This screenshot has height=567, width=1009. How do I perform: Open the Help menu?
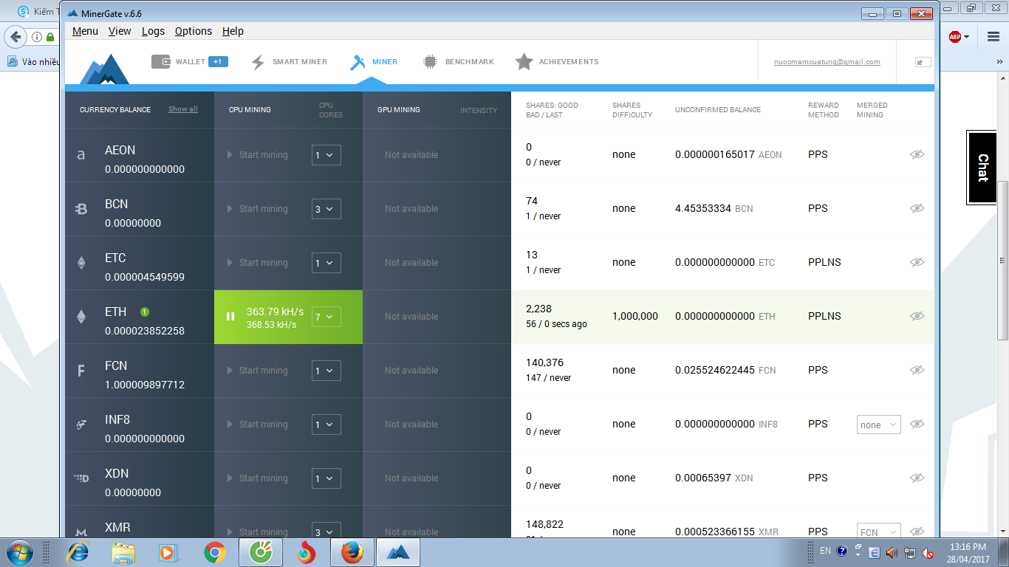click(x=233, y=31)
